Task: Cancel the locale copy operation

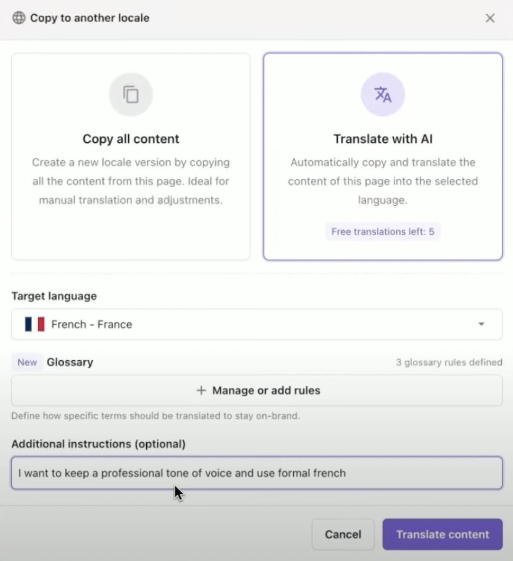Action: pos(342,534)
